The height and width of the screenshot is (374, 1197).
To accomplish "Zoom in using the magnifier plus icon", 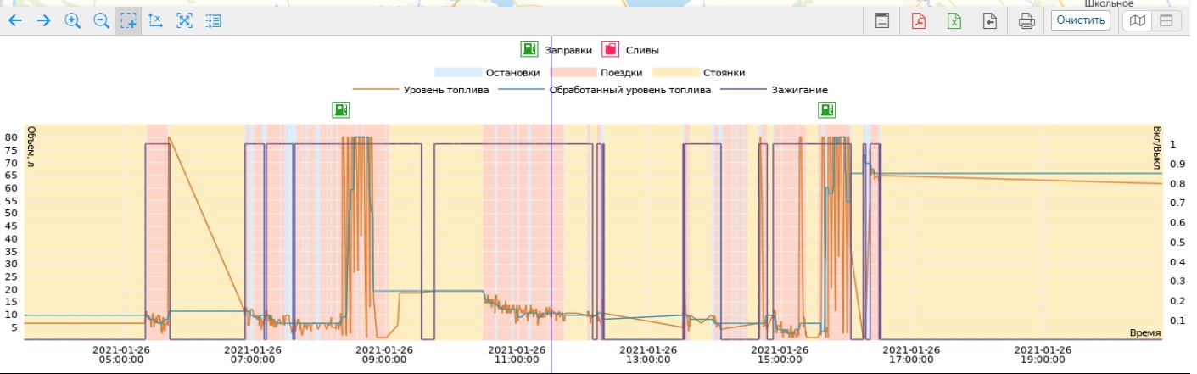I will click(x=73, y=21).
